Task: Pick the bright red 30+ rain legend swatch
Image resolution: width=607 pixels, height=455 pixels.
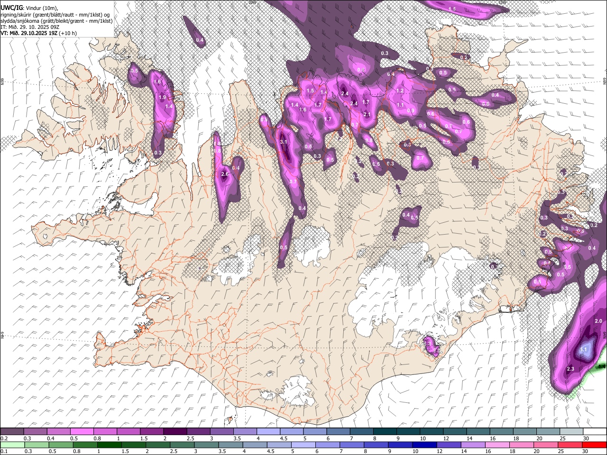Action: click(x=595, y=445)
